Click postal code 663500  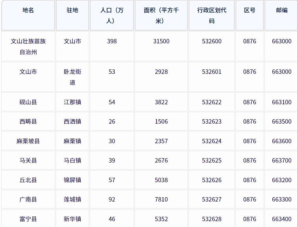pyautogui.click(x=282, y=122)
